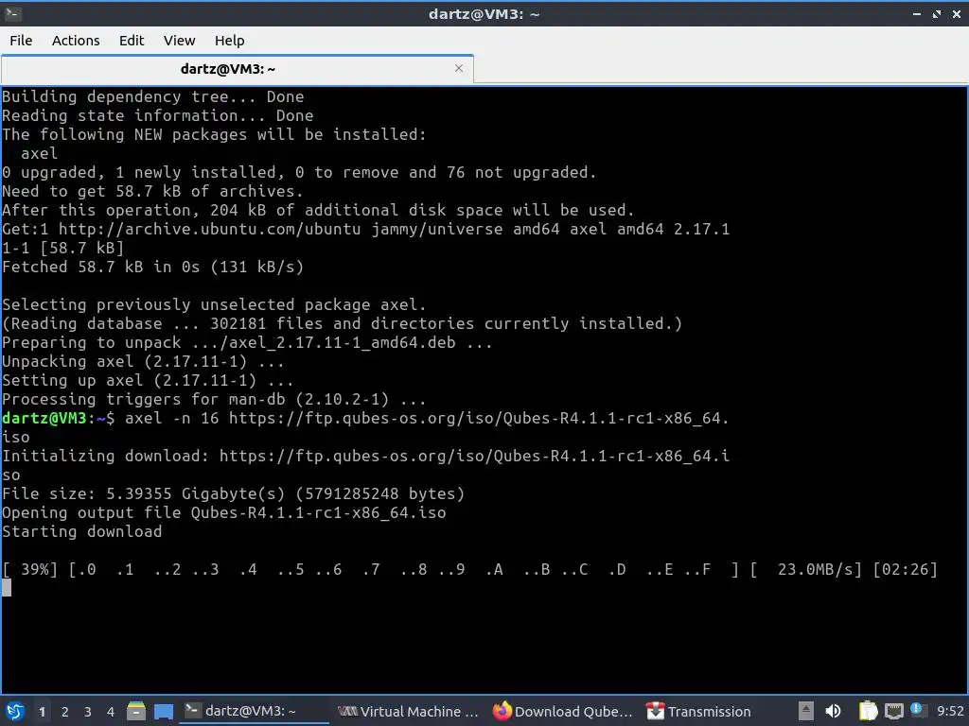Activate dartz@VM3 terminal in taskbar
This screenshot has width=969, height=726.
coord(255,711)
